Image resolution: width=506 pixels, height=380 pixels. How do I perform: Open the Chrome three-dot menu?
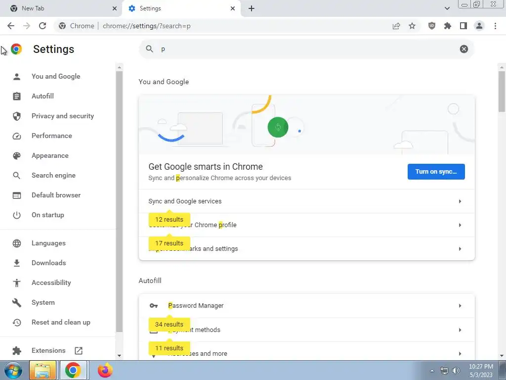[495, 26]
